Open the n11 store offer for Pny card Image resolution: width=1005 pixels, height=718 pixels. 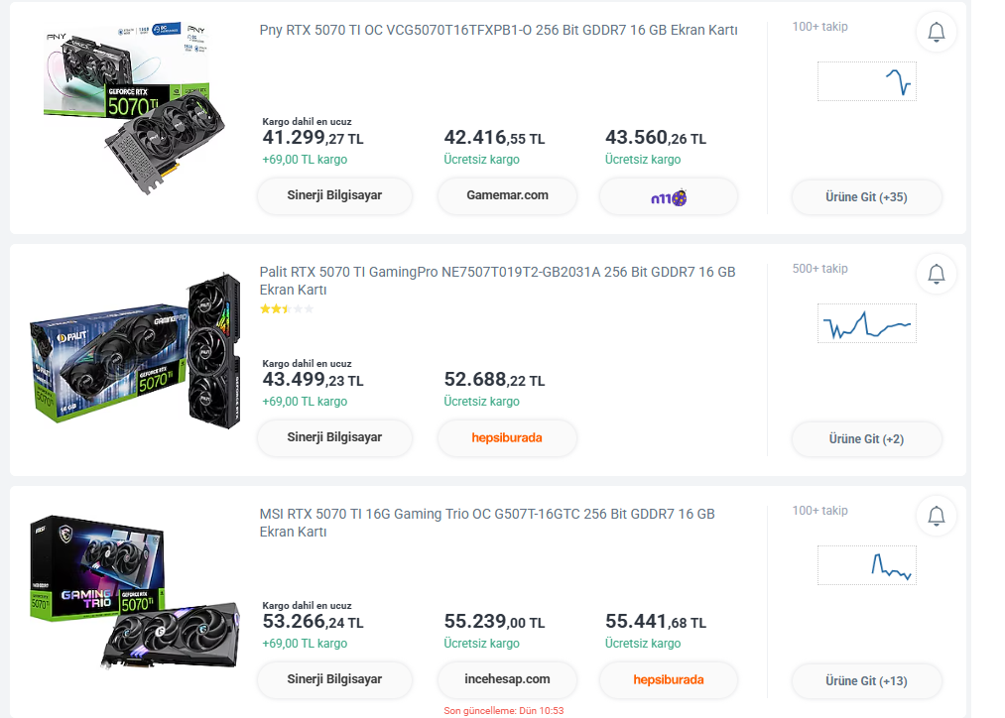point(668,196)
